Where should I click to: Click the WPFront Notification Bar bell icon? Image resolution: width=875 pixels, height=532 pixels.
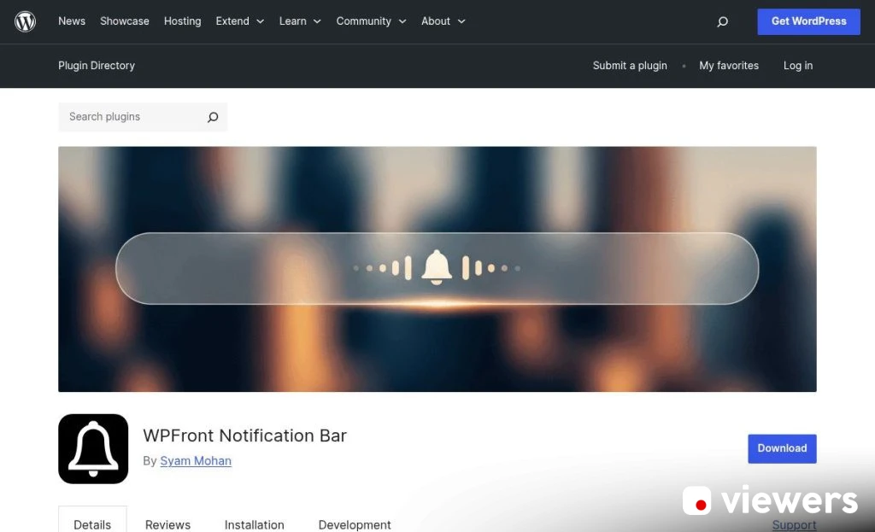point(92,448)
